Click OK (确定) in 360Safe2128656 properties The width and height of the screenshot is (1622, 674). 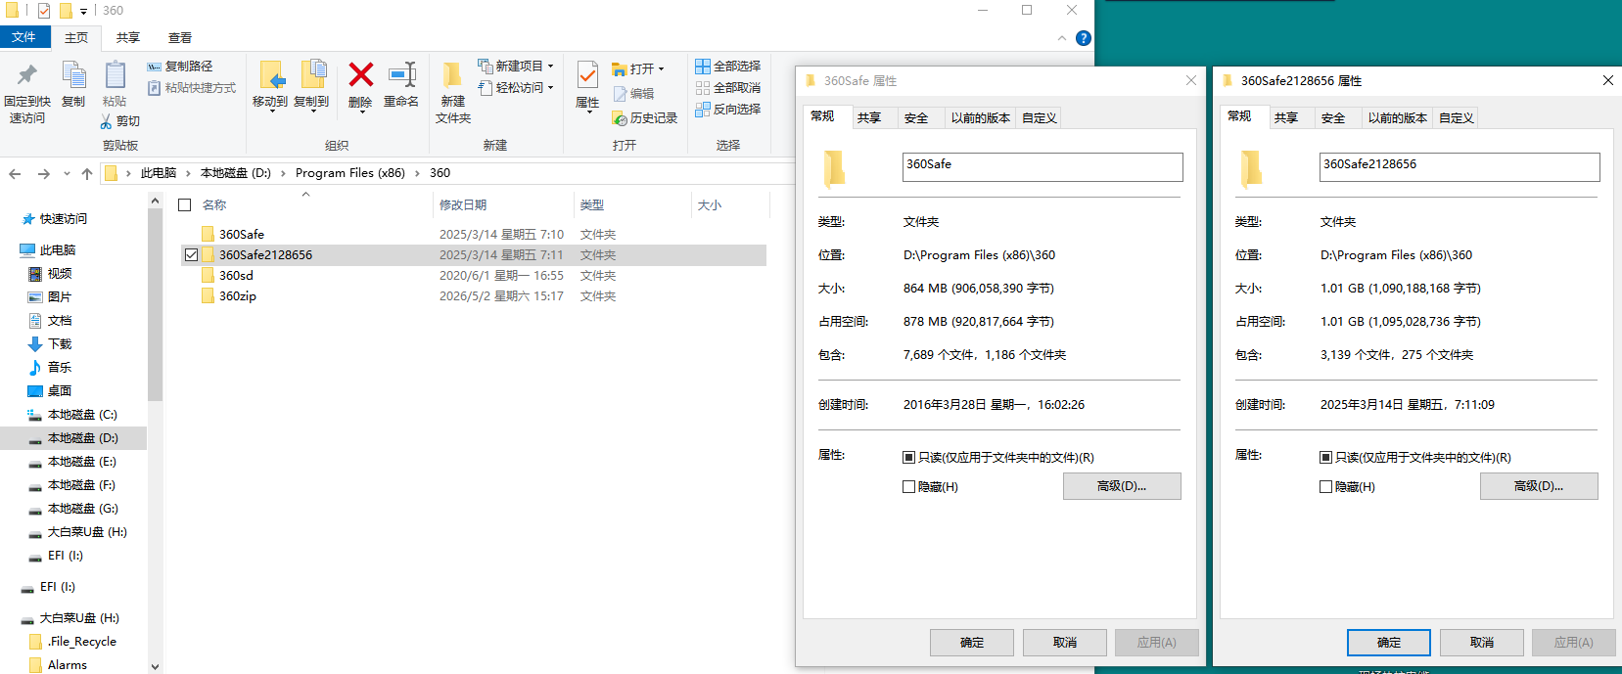click(1389, 643)
